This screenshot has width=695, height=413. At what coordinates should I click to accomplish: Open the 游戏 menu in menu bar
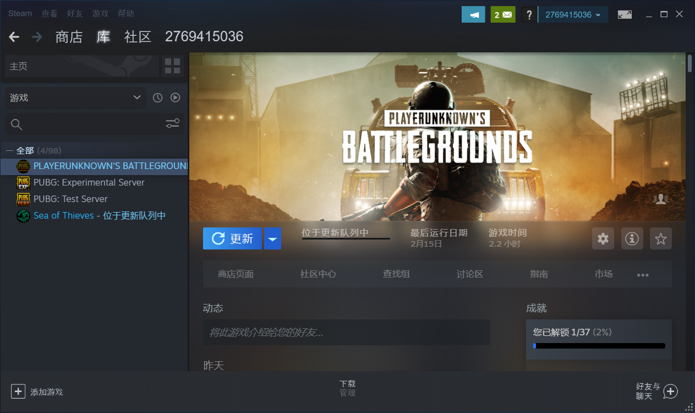[100, 13]
